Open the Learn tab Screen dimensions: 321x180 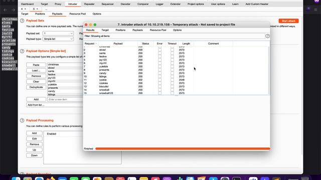pos(235,4)
